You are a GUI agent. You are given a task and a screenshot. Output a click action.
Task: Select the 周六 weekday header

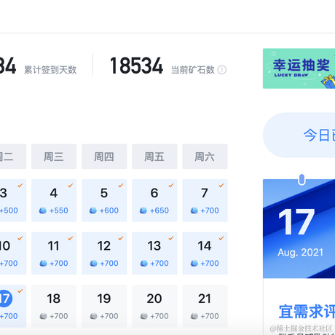(x=205, y=157)
